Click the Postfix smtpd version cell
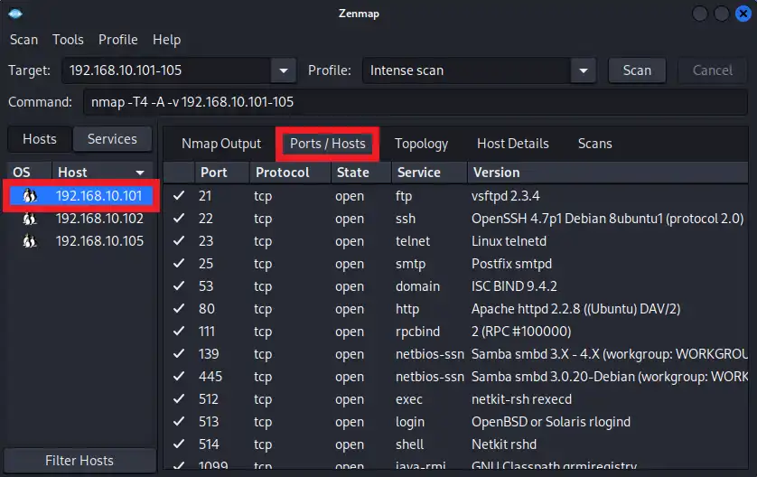This screenshot has height=477, width=757. 512,264
